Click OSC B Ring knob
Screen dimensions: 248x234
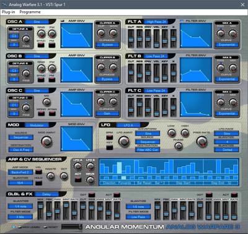[41, 68]
